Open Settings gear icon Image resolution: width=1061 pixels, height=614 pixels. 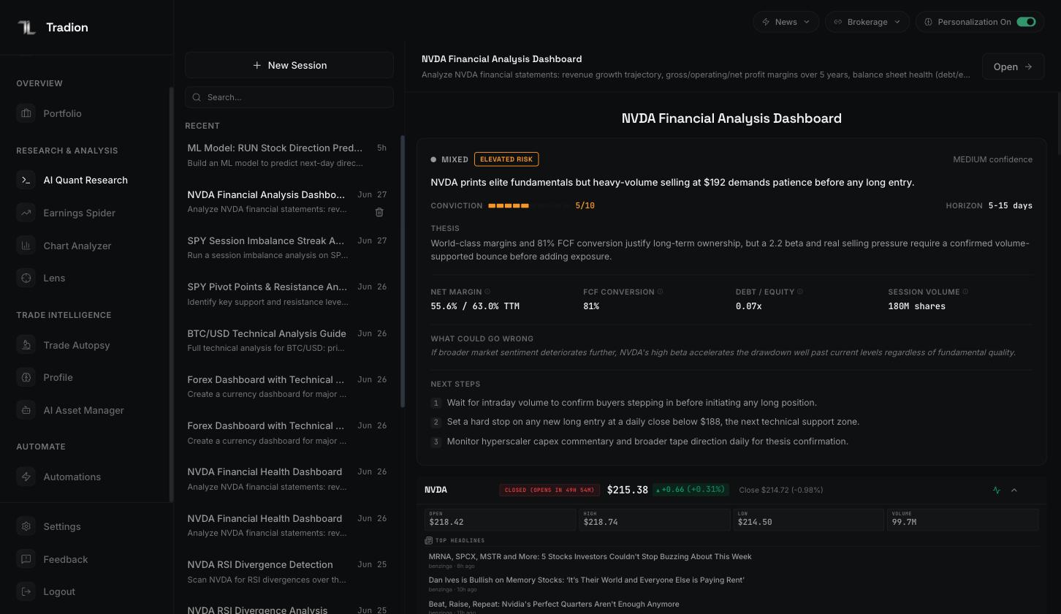click(x=26, y=526)
